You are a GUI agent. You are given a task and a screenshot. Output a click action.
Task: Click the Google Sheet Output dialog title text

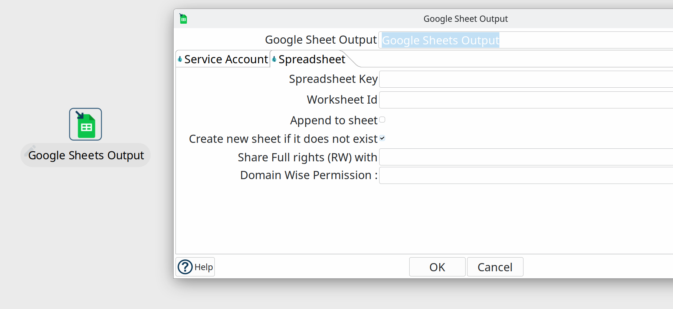click(465, 19)
